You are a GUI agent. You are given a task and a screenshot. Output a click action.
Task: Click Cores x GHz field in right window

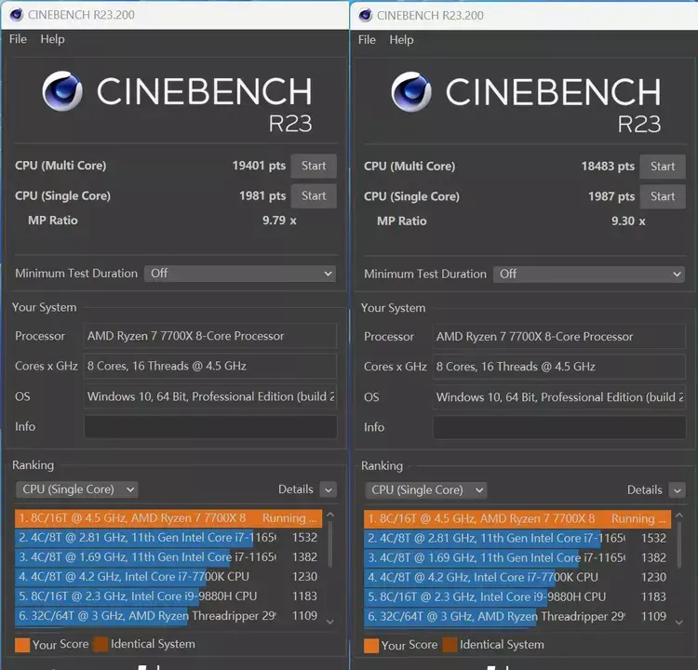559,367
